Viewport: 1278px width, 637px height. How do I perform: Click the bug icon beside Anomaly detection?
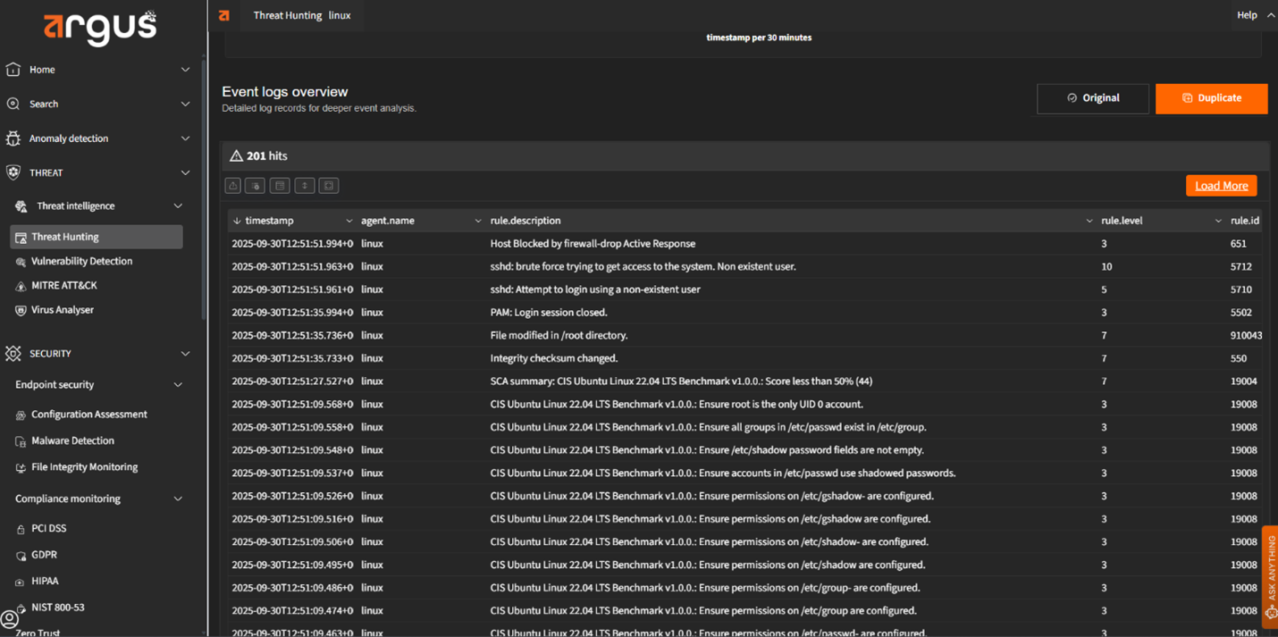click(x=13, y=138)
